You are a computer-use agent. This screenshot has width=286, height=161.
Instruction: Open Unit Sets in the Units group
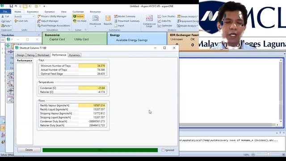tap(21, 21)
